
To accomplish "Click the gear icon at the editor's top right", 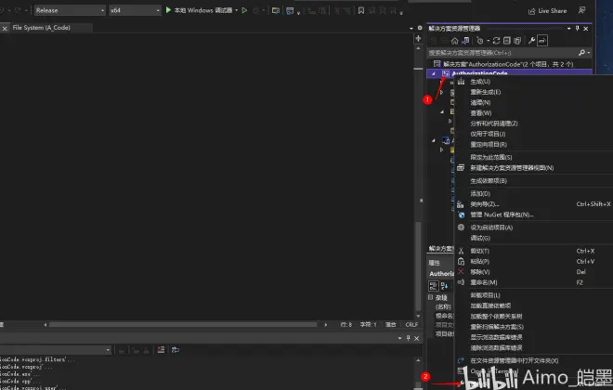I will 420,28.
